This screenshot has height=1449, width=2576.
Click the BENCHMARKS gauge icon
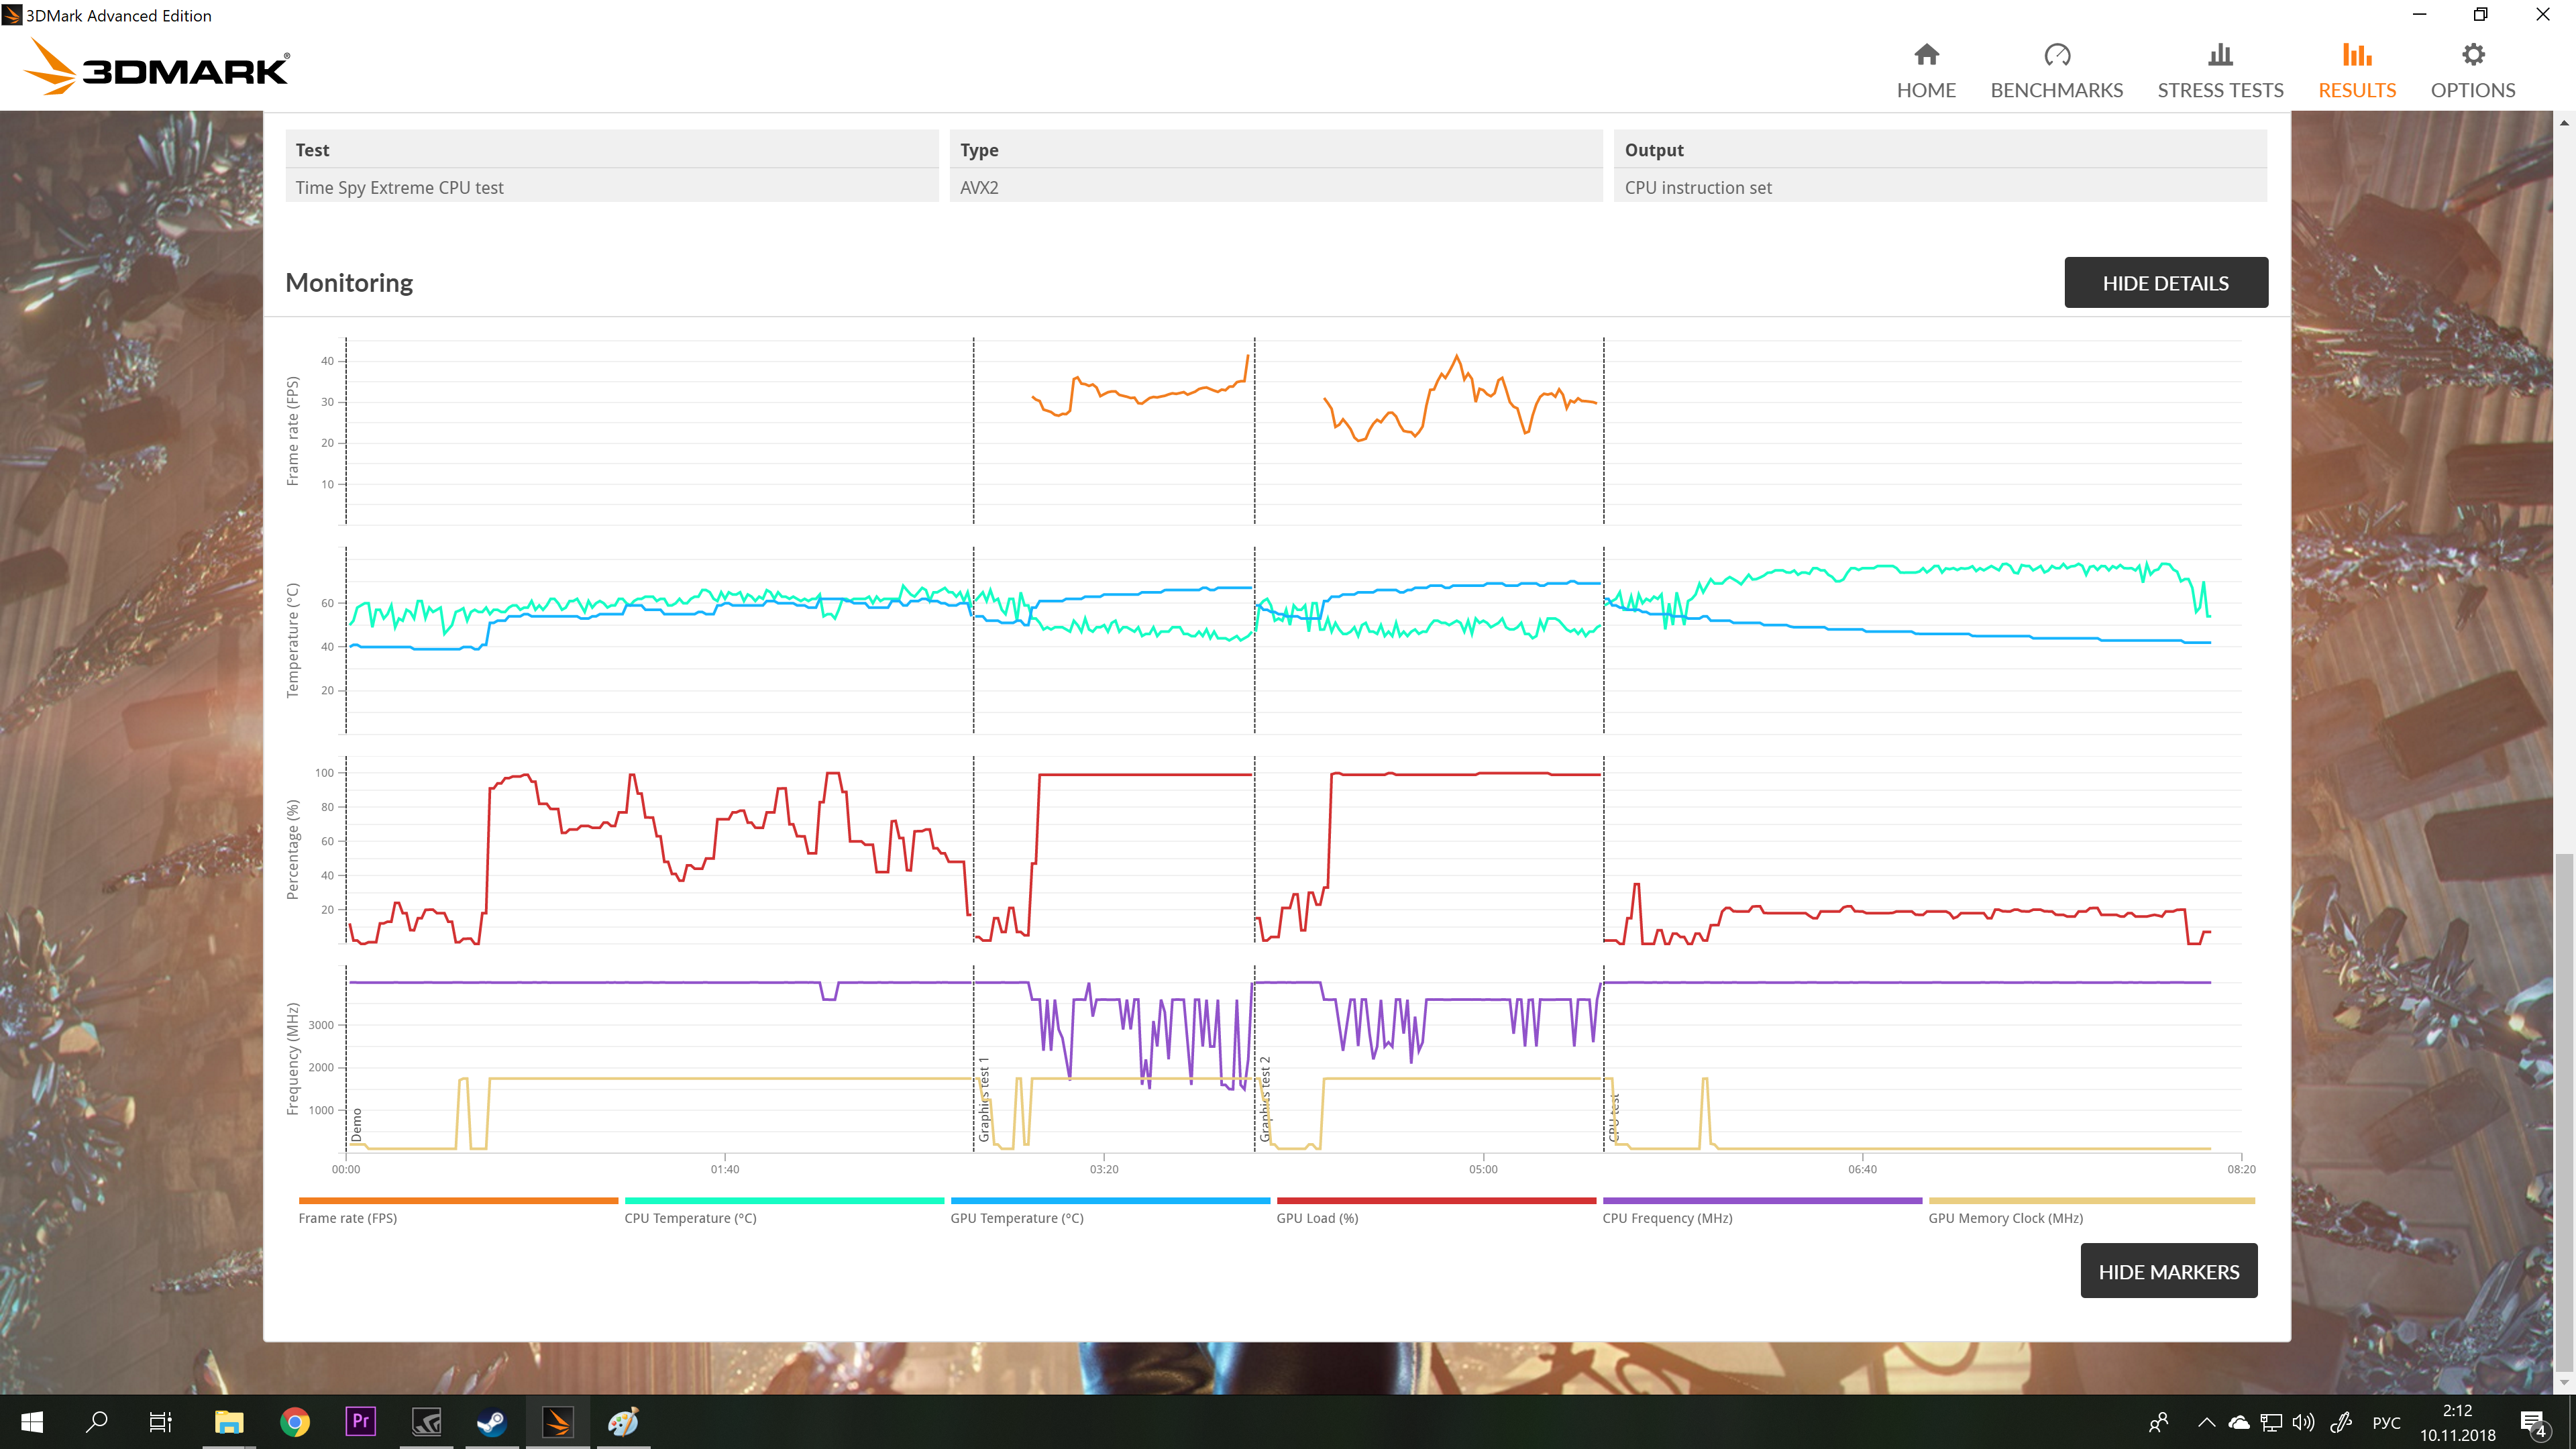click(2056, 54)
